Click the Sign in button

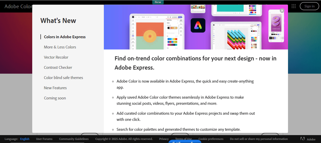(309, 6)
